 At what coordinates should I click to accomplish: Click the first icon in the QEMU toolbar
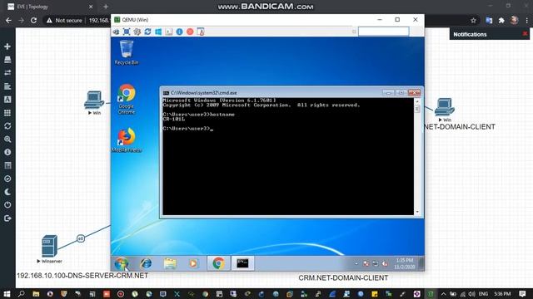coord(117,32)
